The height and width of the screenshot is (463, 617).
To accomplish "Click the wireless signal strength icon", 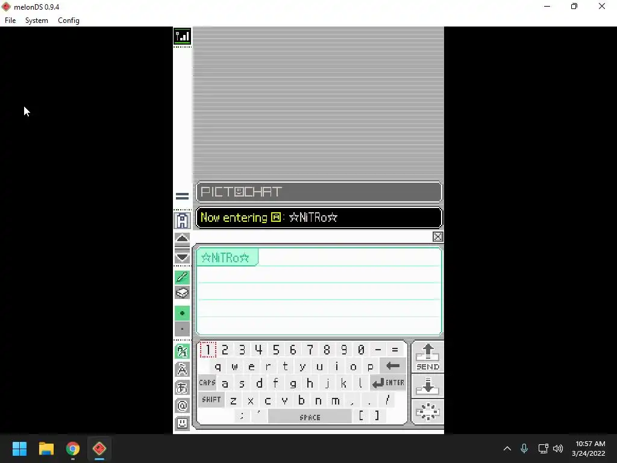I will pyautogui.click(x=182, y=37).
